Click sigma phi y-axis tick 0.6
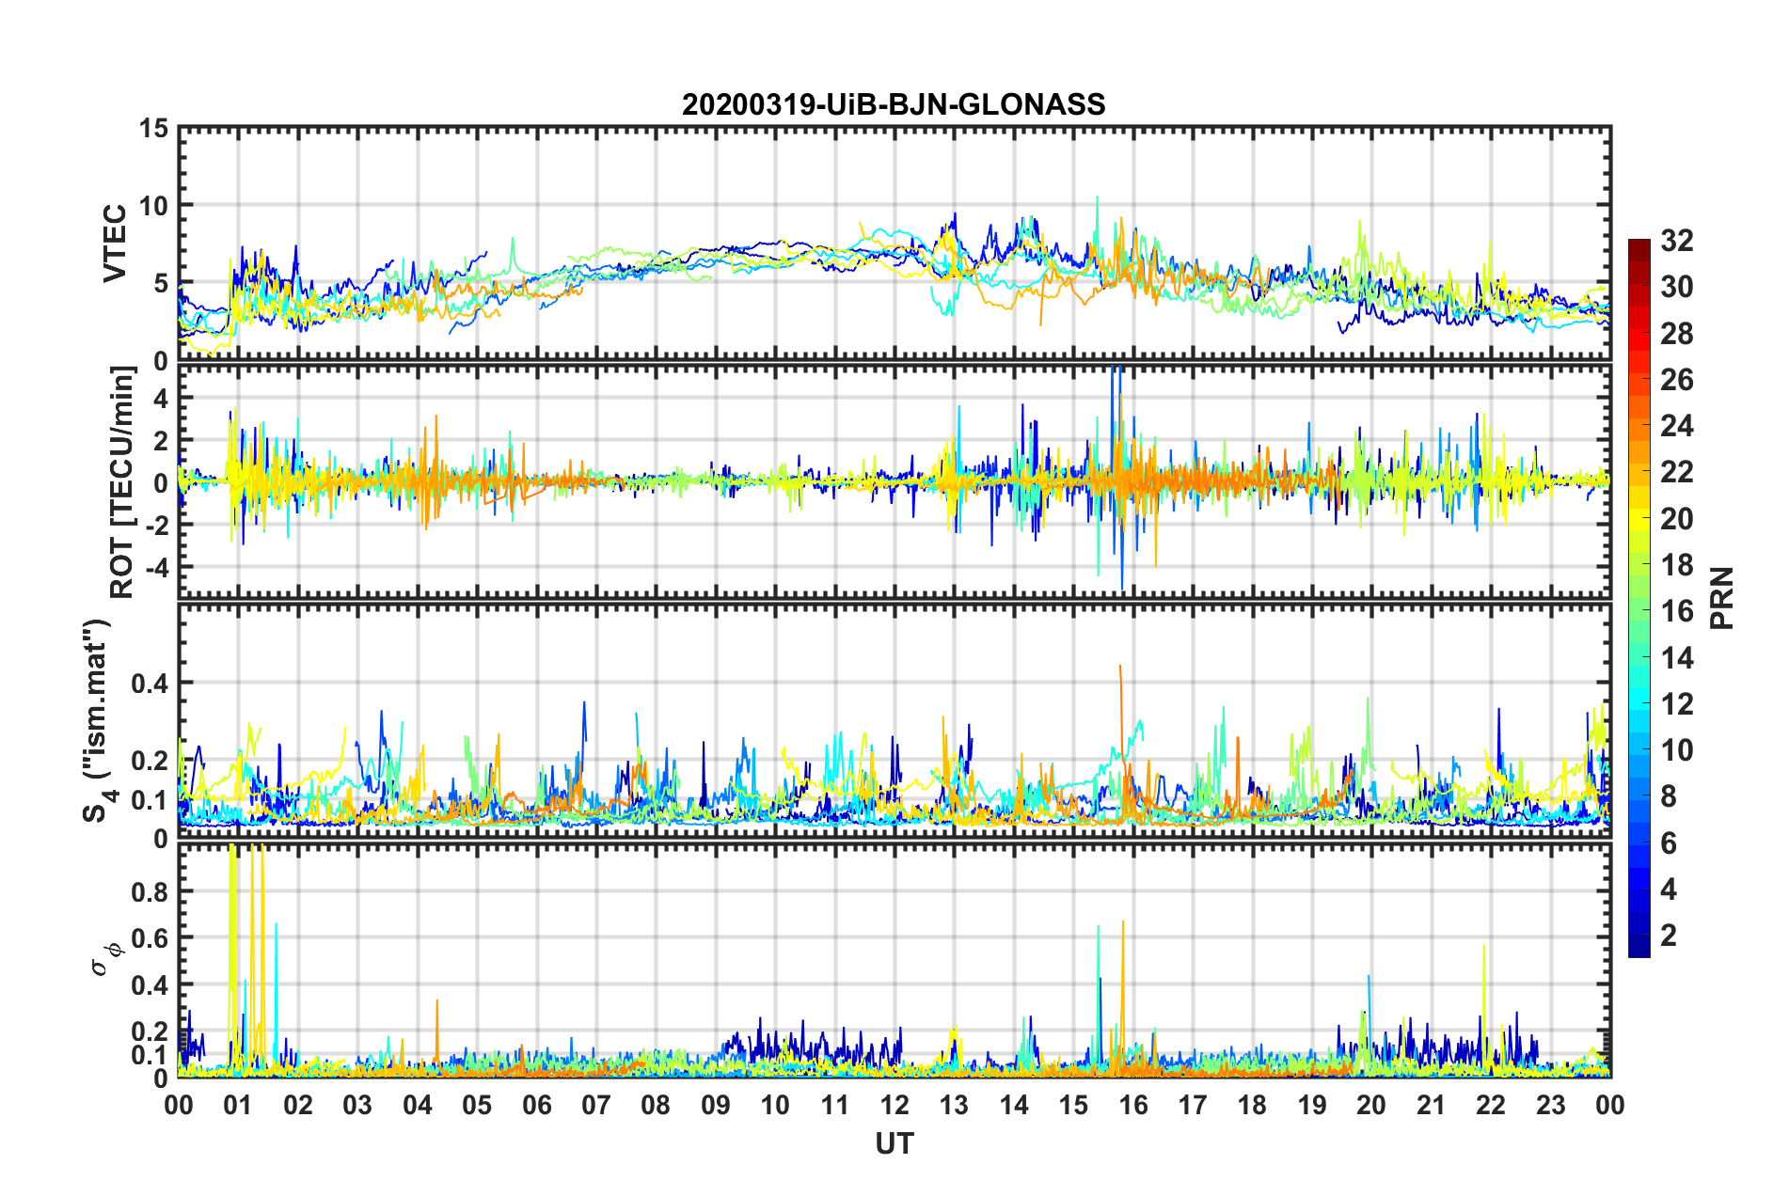 149,938
